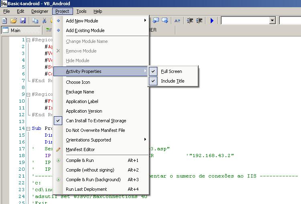301x204 pixels.
Task: Open the File menu
Action: 6,11
